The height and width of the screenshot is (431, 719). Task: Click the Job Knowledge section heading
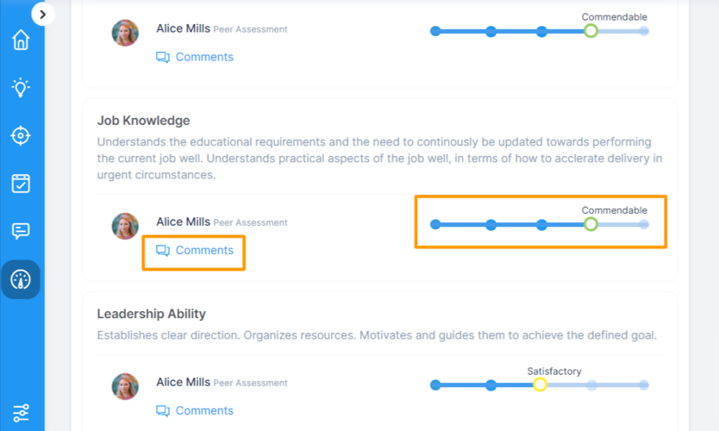pos(143,121)
